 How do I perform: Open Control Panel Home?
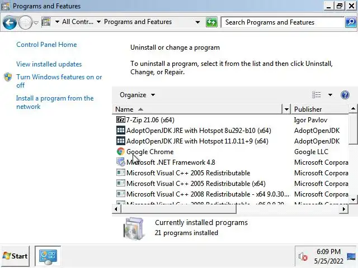[x=46, y=45]
